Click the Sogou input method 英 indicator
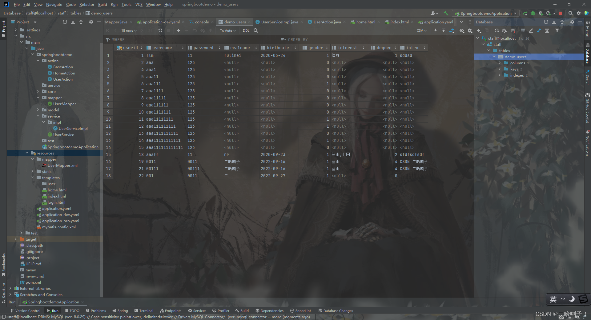This screenshot has width=591, height=320. pos(553,299)
